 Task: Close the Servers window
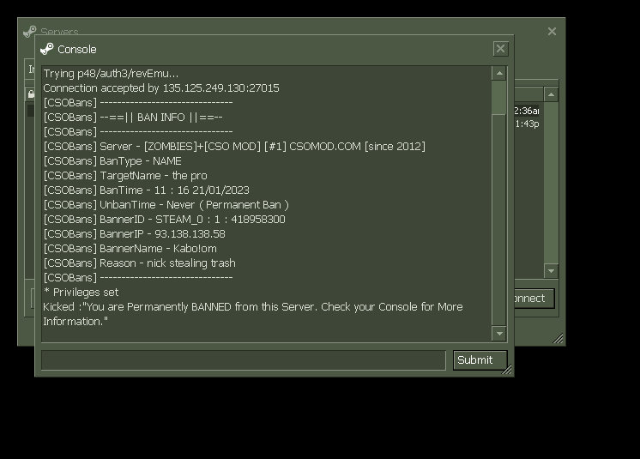552,32
